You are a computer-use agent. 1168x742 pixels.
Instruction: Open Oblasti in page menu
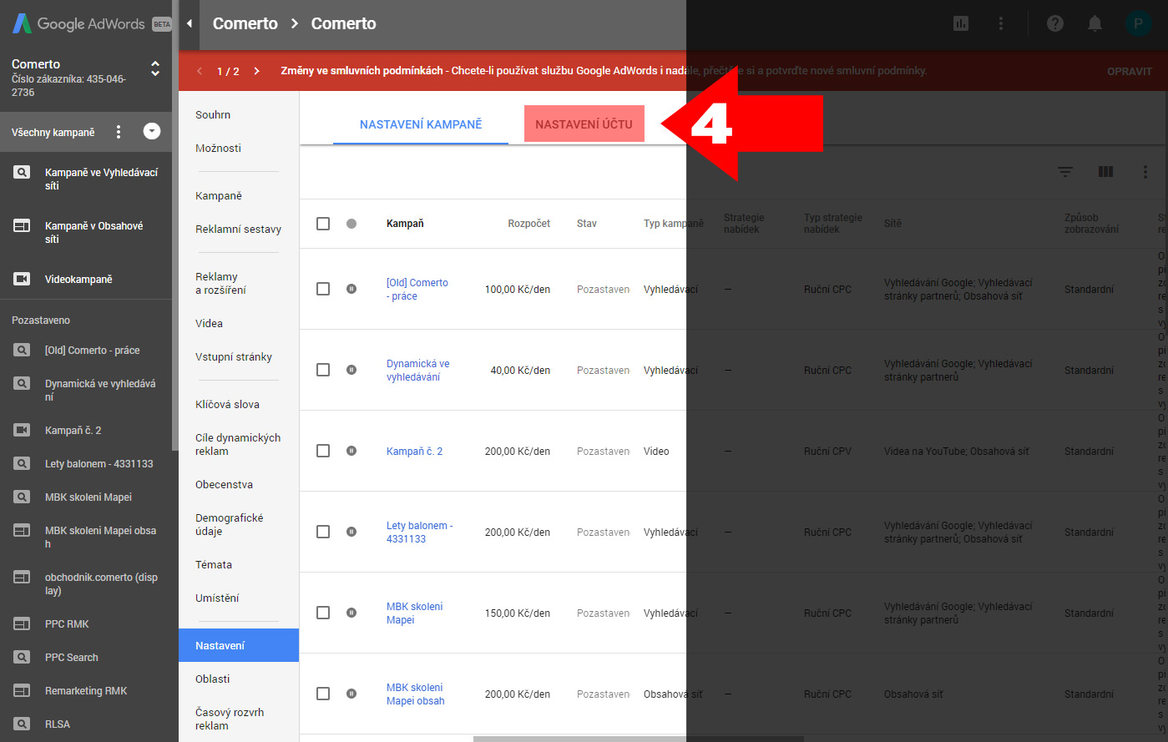point(212,679)
